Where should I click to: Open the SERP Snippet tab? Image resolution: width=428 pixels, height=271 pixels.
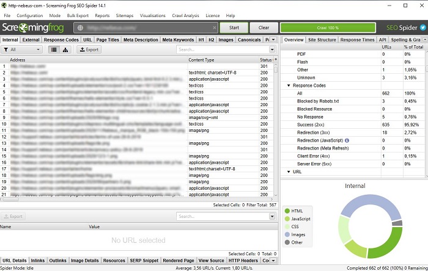[x=144, y=261]
